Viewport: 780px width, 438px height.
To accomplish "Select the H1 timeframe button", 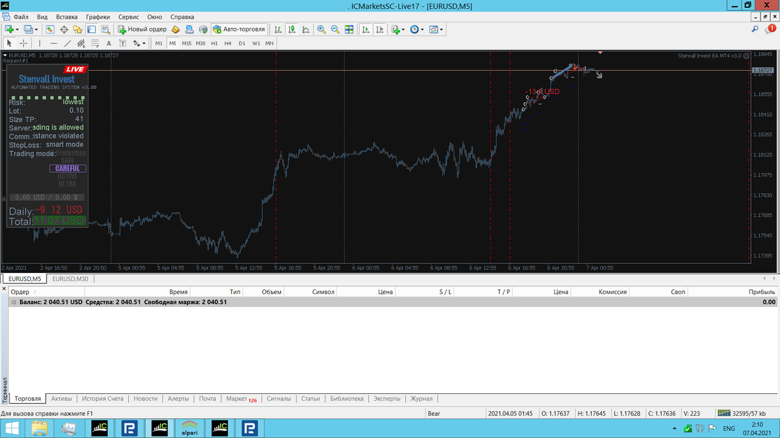I will click(x=214, y=43).
